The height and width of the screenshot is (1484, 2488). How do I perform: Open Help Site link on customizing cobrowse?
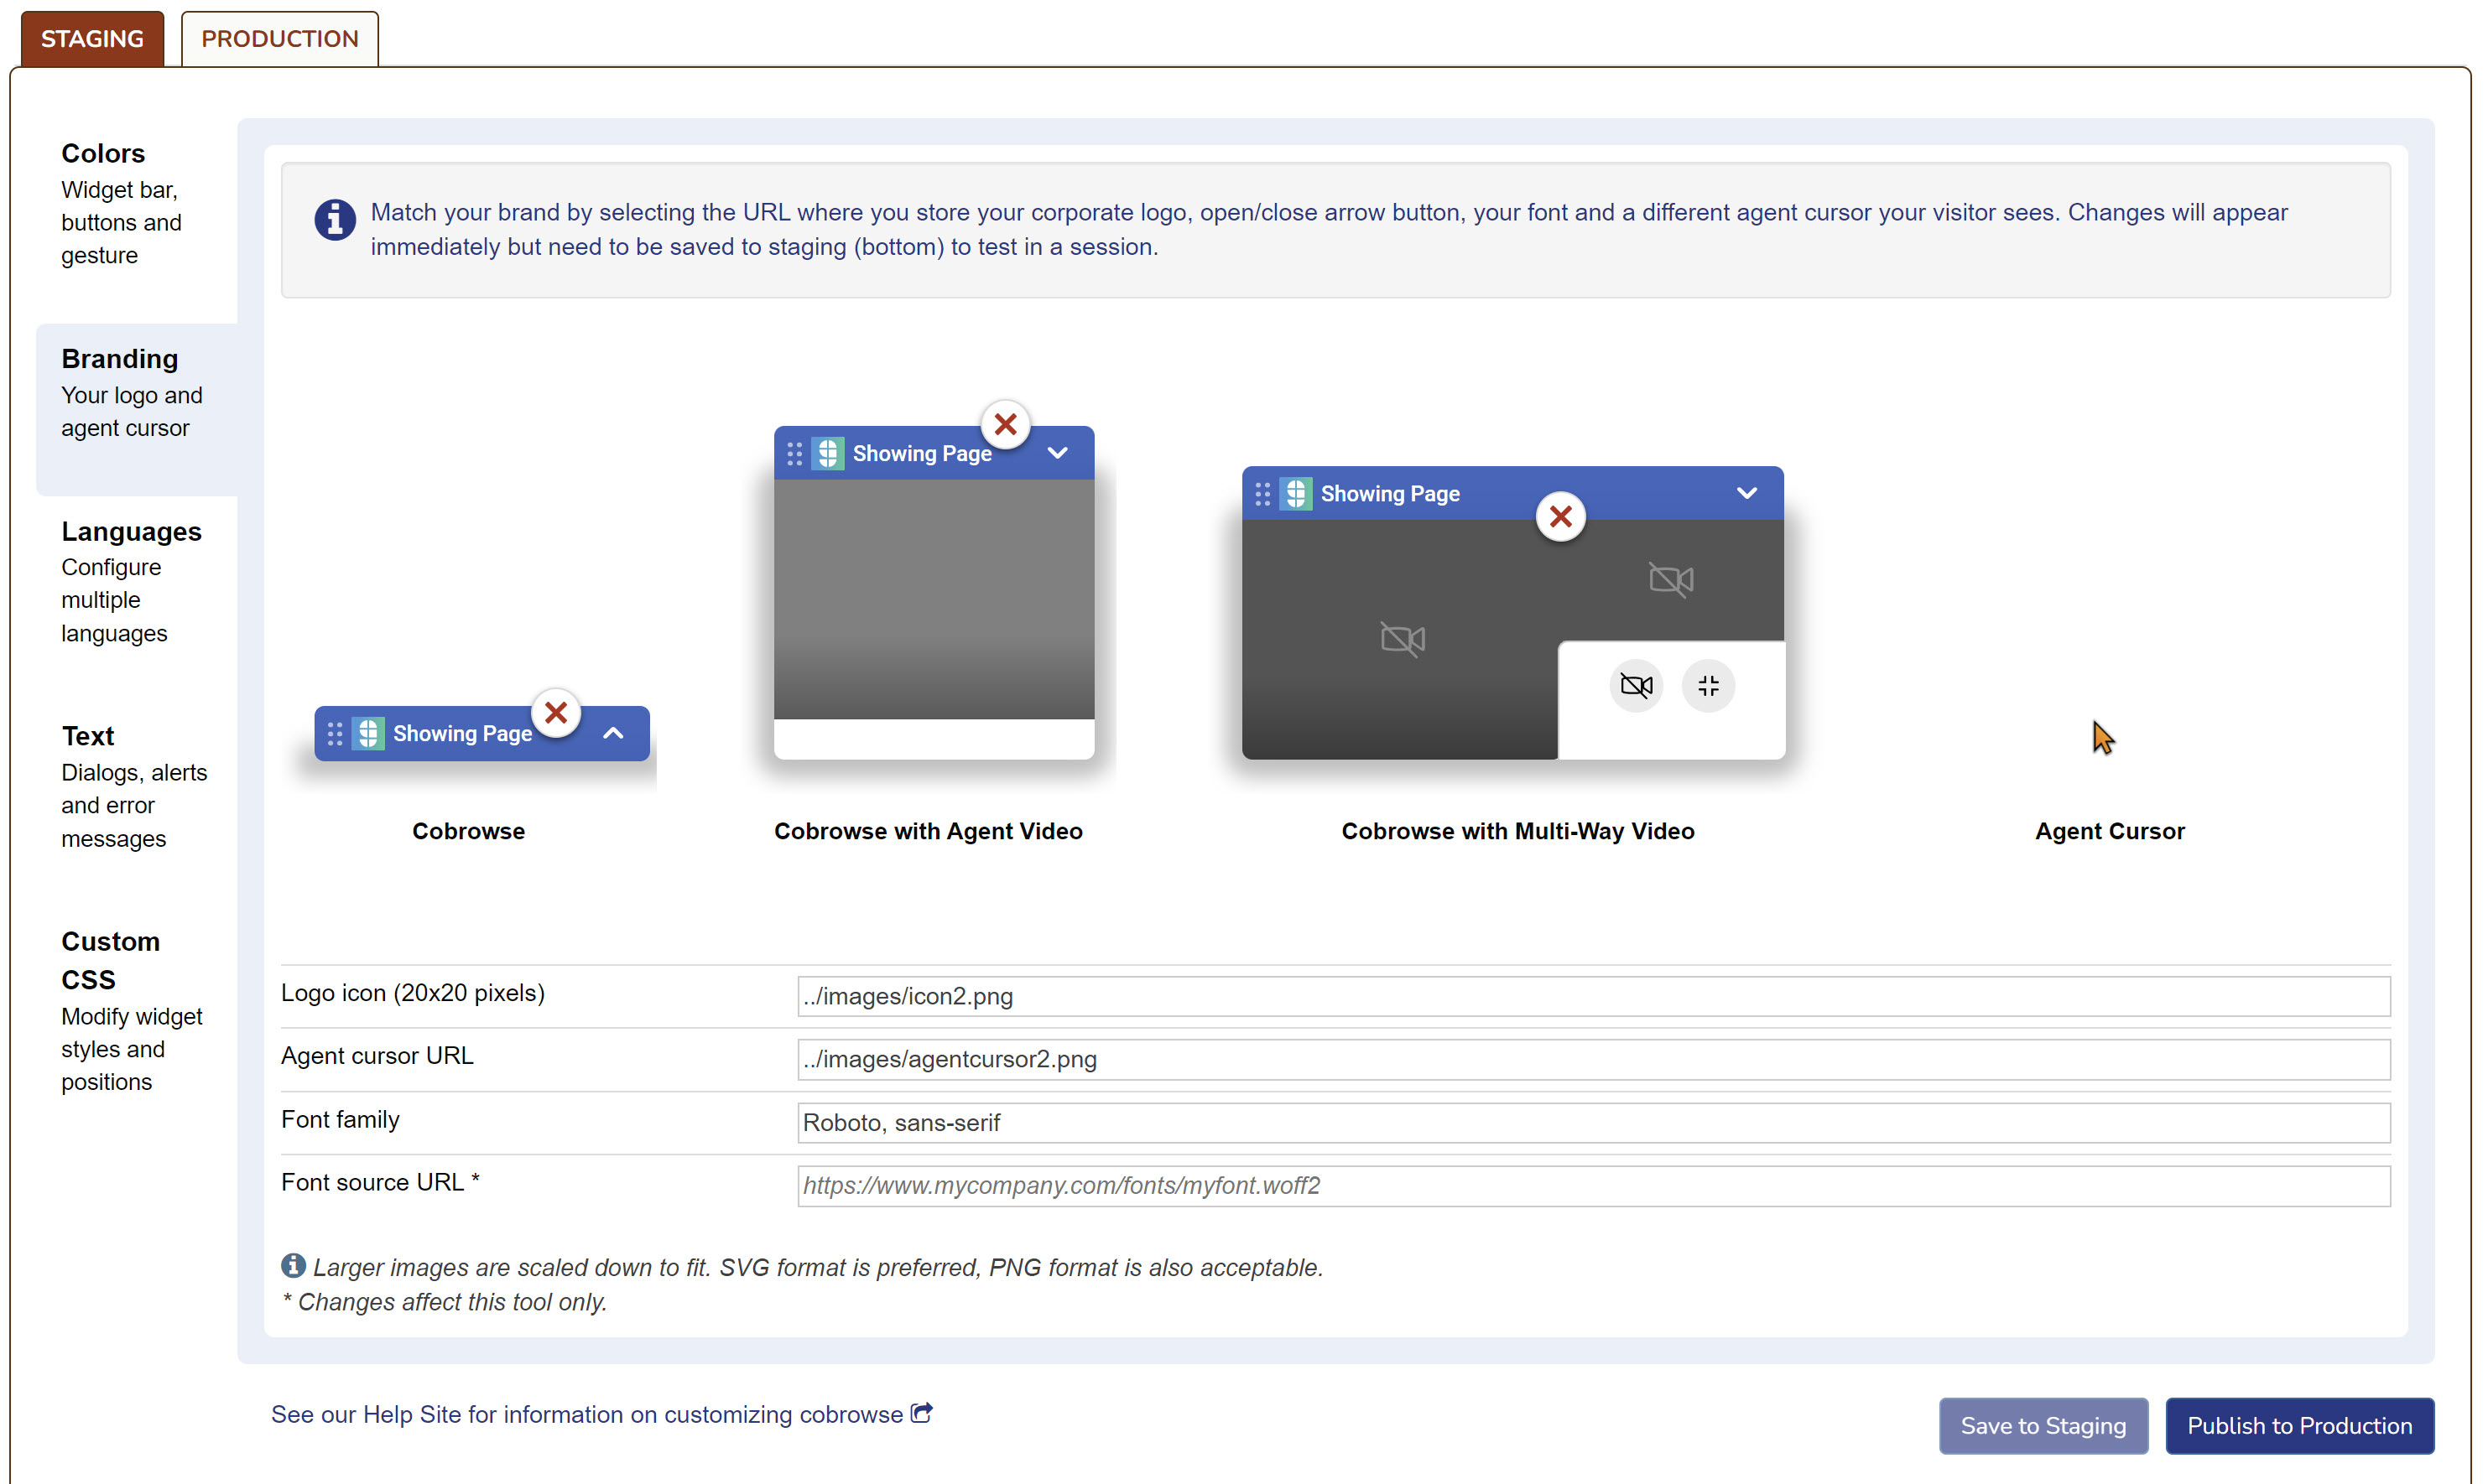click(x=586, y=1414)
